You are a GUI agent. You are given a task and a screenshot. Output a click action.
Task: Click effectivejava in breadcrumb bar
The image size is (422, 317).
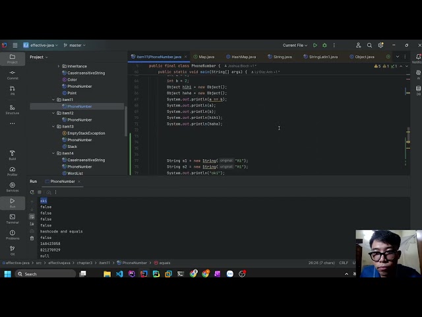click(x=59, y=263)
